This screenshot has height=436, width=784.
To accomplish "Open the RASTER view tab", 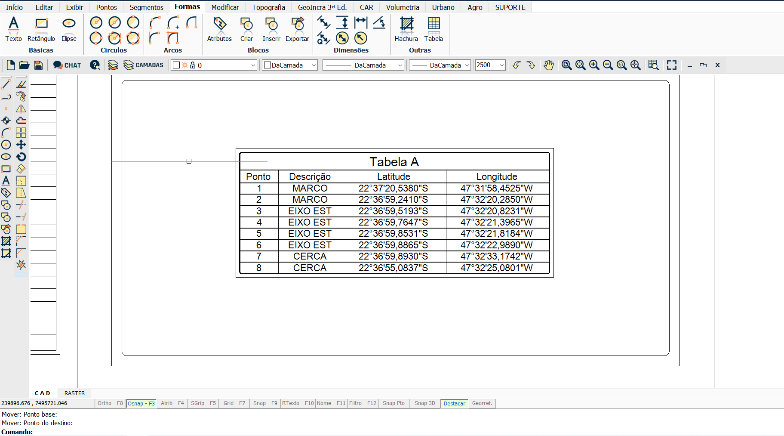I will pyautogui.click(x=74, y=393).
